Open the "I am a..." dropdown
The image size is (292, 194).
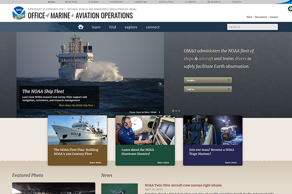pyautogui.click(x=208, y=89)
